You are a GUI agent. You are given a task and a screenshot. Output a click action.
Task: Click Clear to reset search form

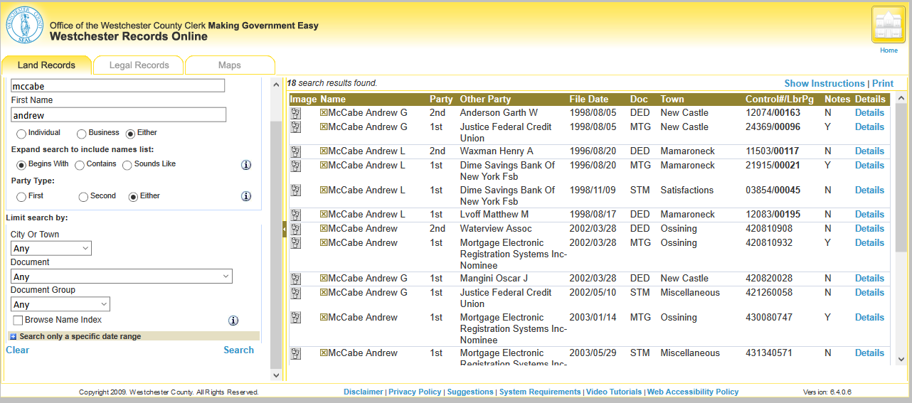pyautogui.click(x=18, y=350)
